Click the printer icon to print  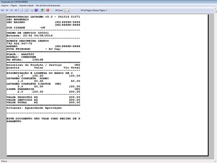32,10
